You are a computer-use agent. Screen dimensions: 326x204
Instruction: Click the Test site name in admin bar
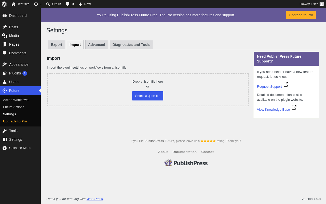pyautogui.click(x=23, y=4)
